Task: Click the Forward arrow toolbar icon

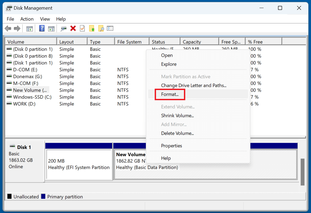Action: tap(17, 28)
